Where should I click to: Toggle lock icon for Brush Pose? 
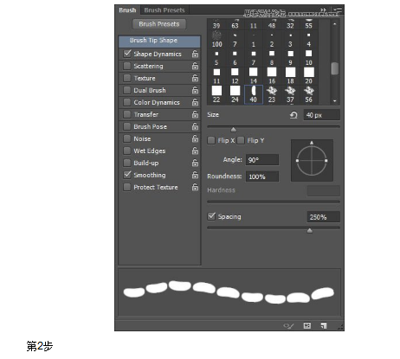pyautogui.click(x=195, y=126)
